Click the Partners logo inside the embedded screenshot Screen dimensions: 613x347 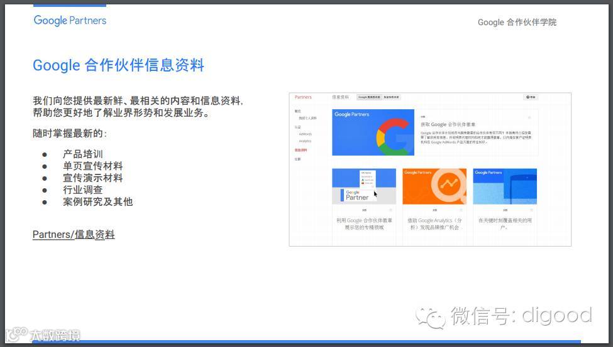pos(303,97)
